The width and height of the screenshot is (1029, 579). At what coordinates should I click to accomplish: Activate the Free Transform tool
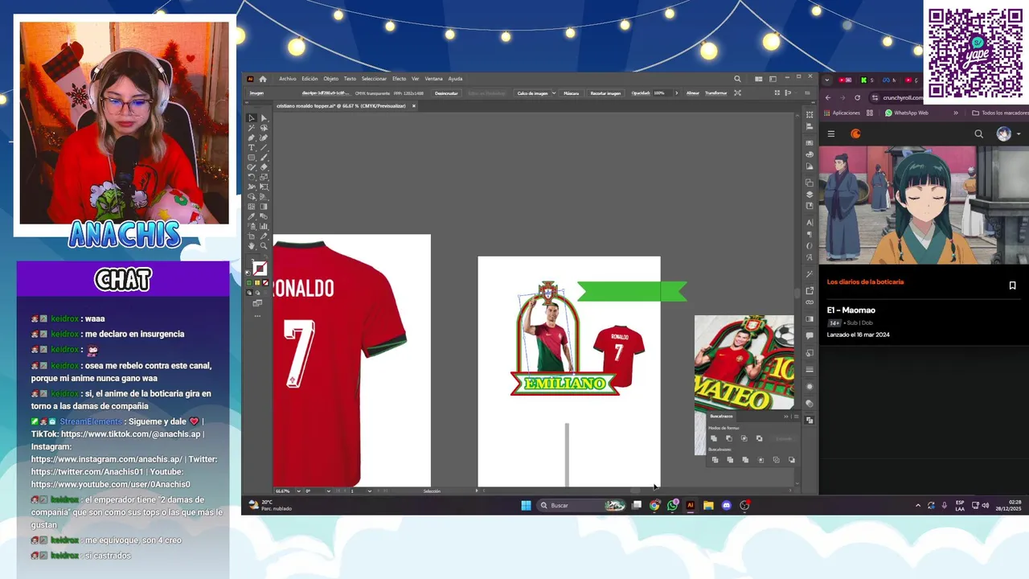click(264, 187)
